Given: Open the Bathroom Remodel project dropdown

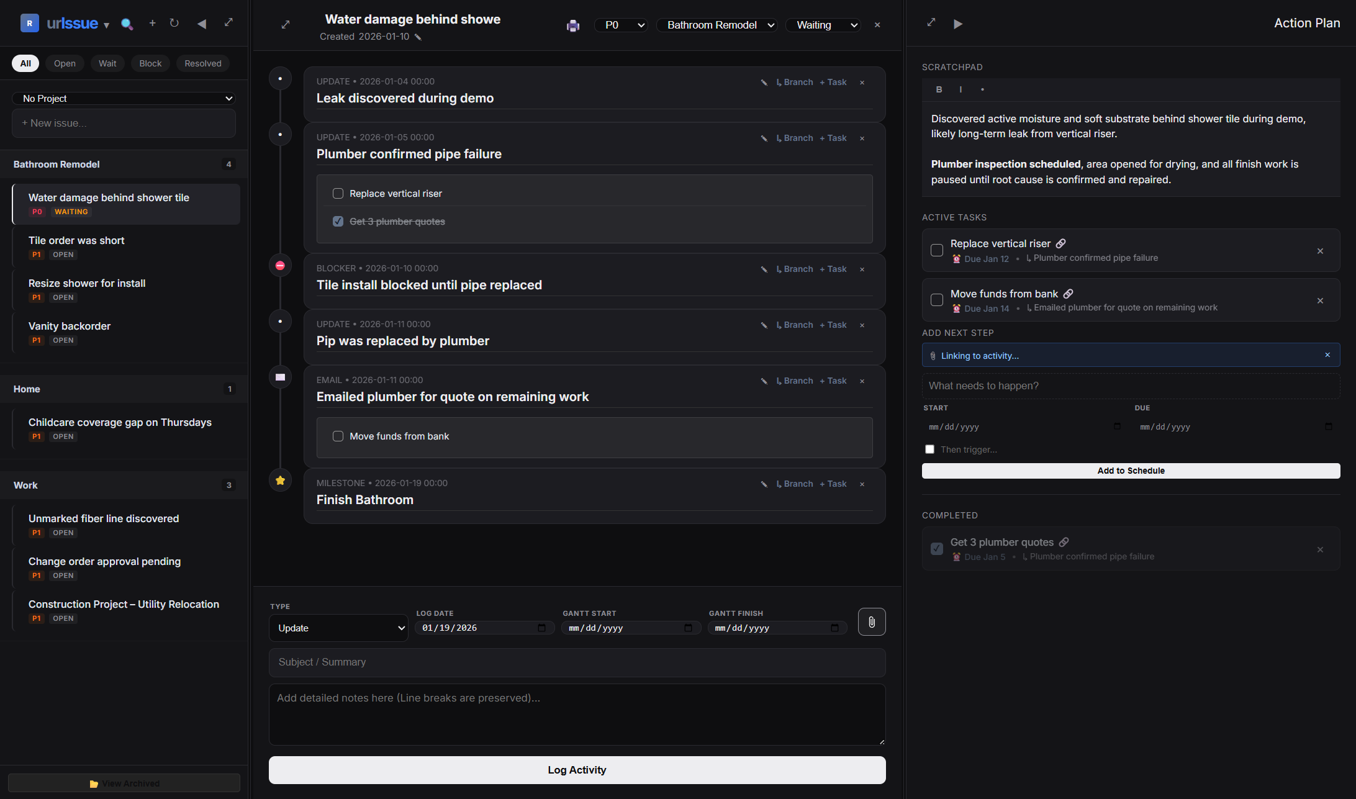Looking at the screenshot, I should [717, 25].
